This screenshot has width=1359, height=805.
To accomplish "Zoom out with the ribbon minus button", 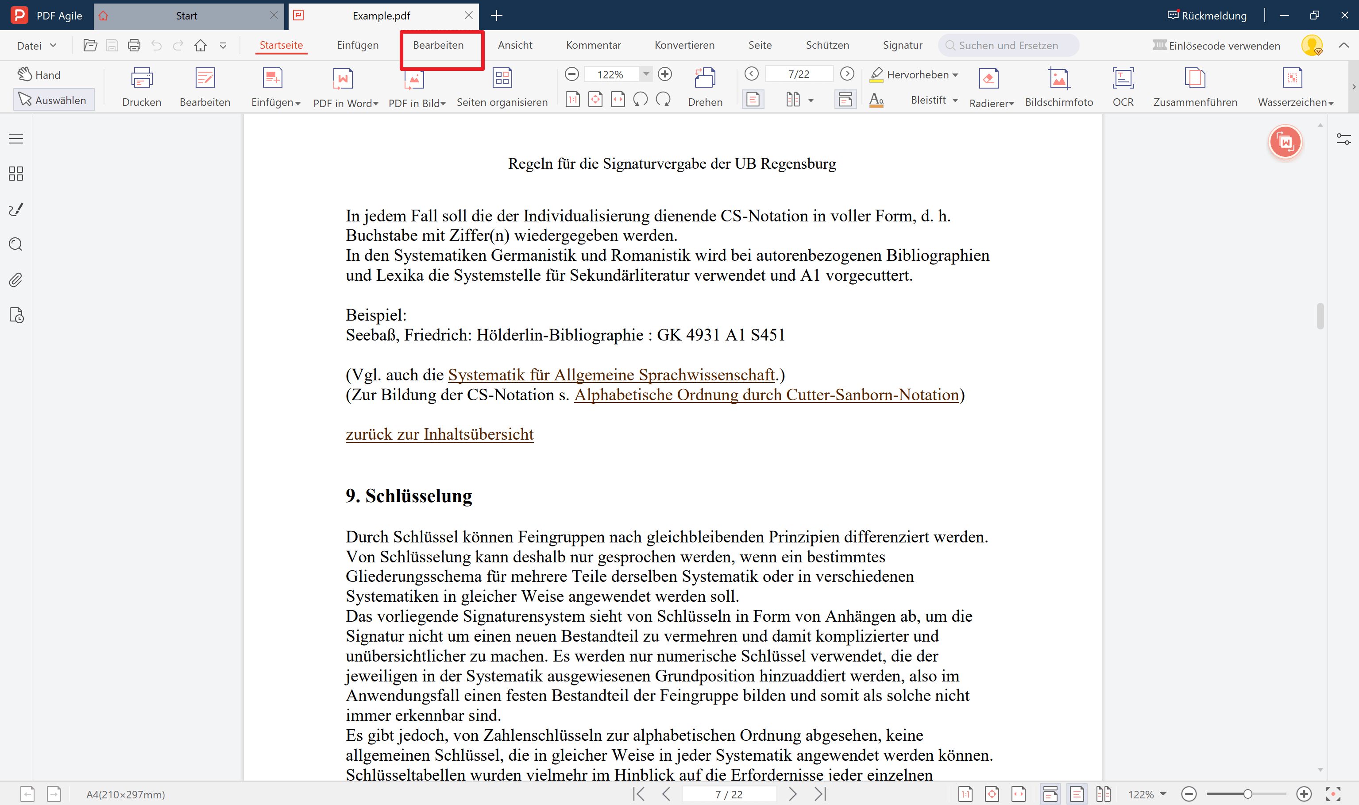I will [x=571, y=74].
